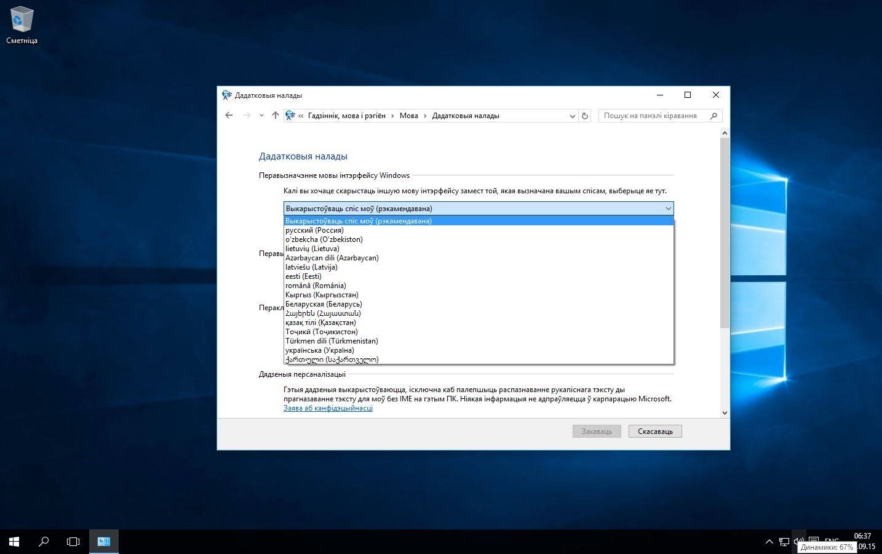Click the window title bar icon

pyautogui.click(x=227, y=95)
